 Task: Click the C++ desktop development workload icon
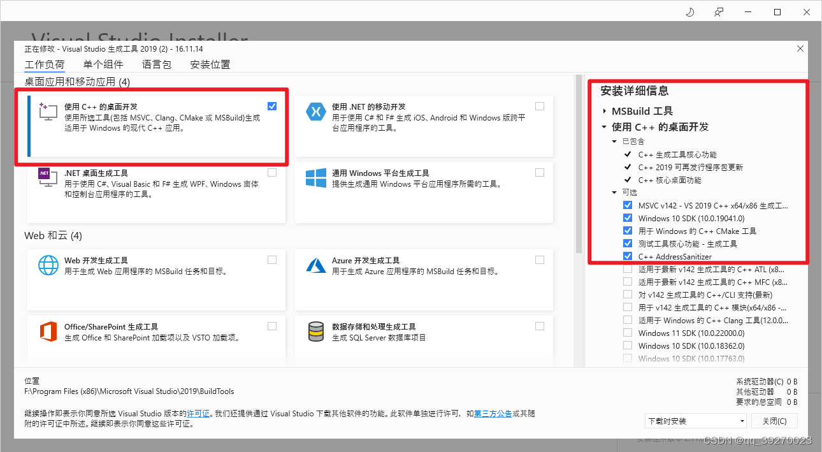(48, 111)
